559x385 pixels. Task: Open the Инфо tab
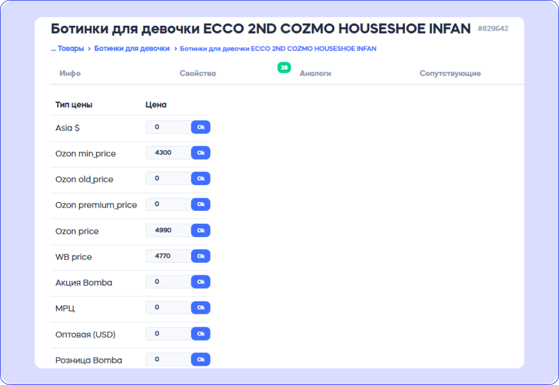pyautogui.click(x=70, y=73)
